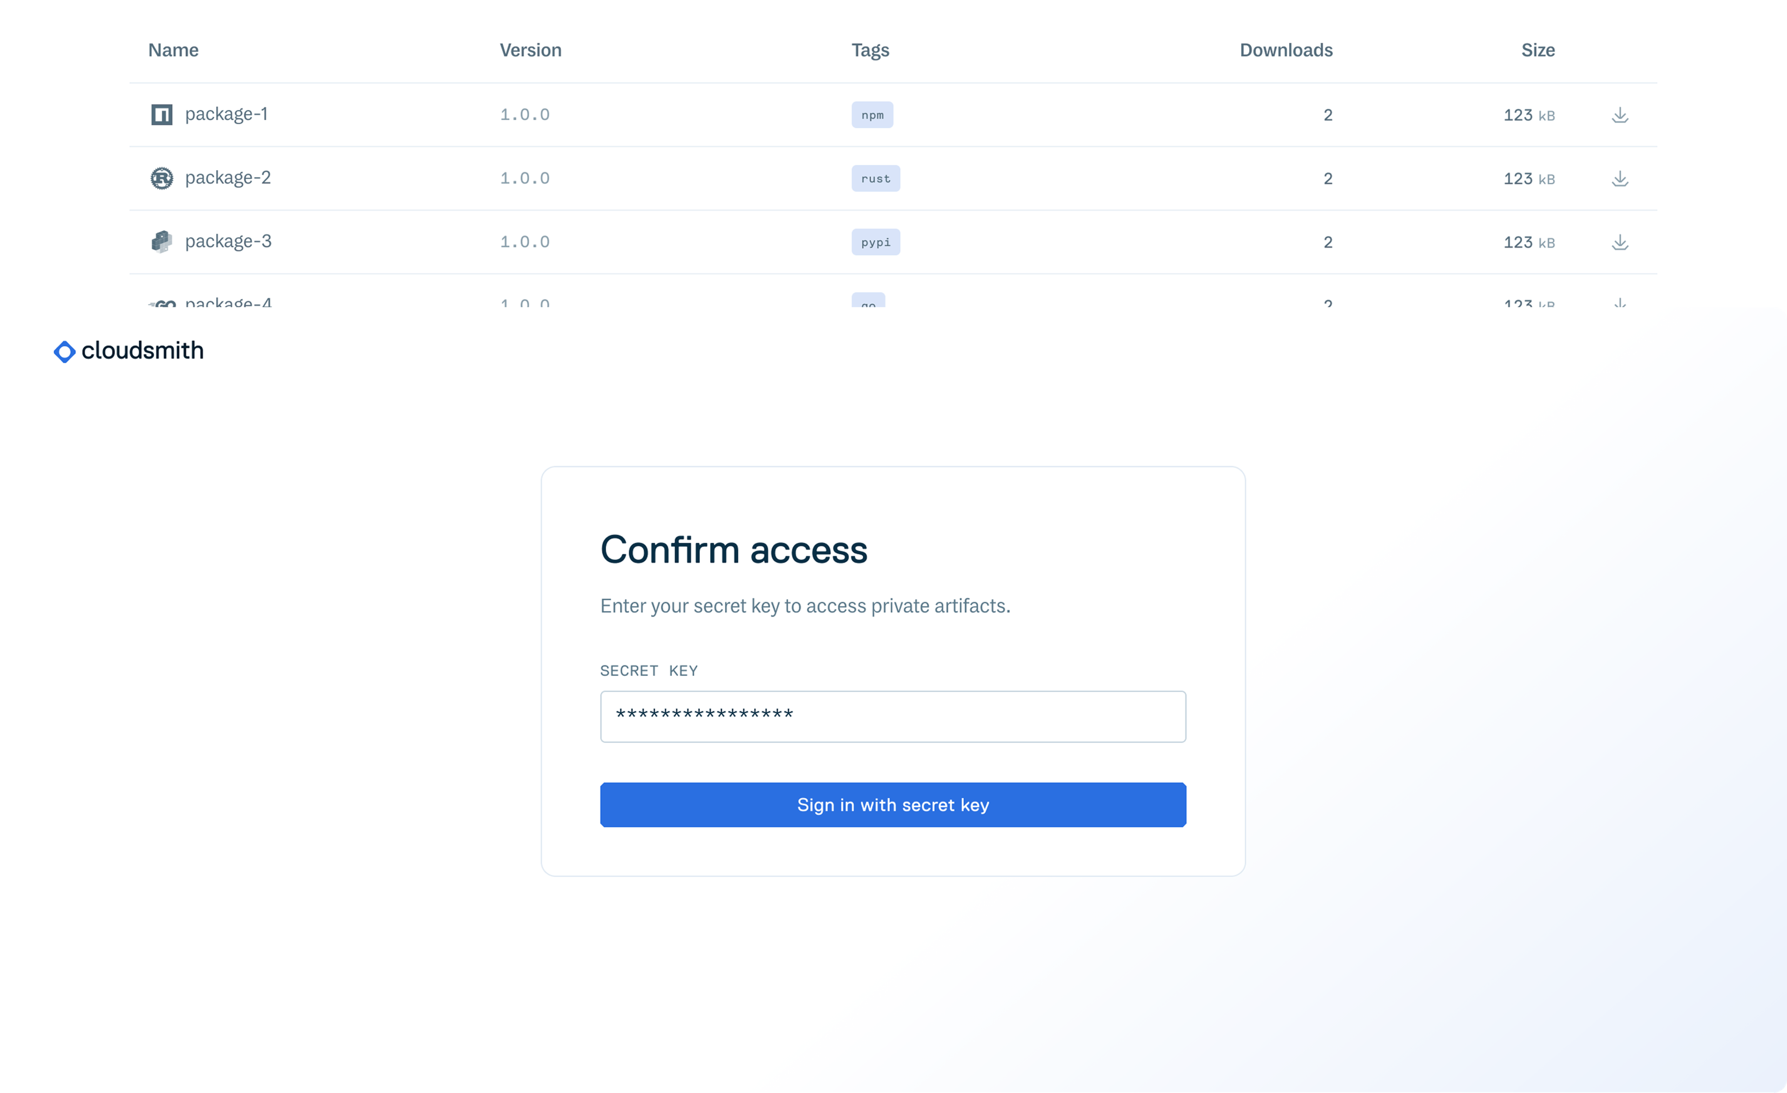Click the 123 kB size of package-2
The height and width of the screenshot is (1093, 1787).
click(1529, 178)
